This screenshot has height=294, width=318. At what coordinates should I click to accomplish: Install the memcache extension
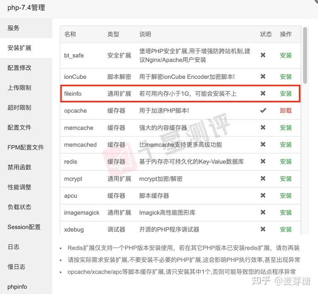pos(286,128)
